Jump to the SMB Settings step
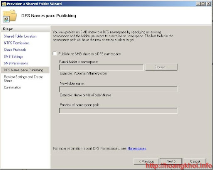 13,56
